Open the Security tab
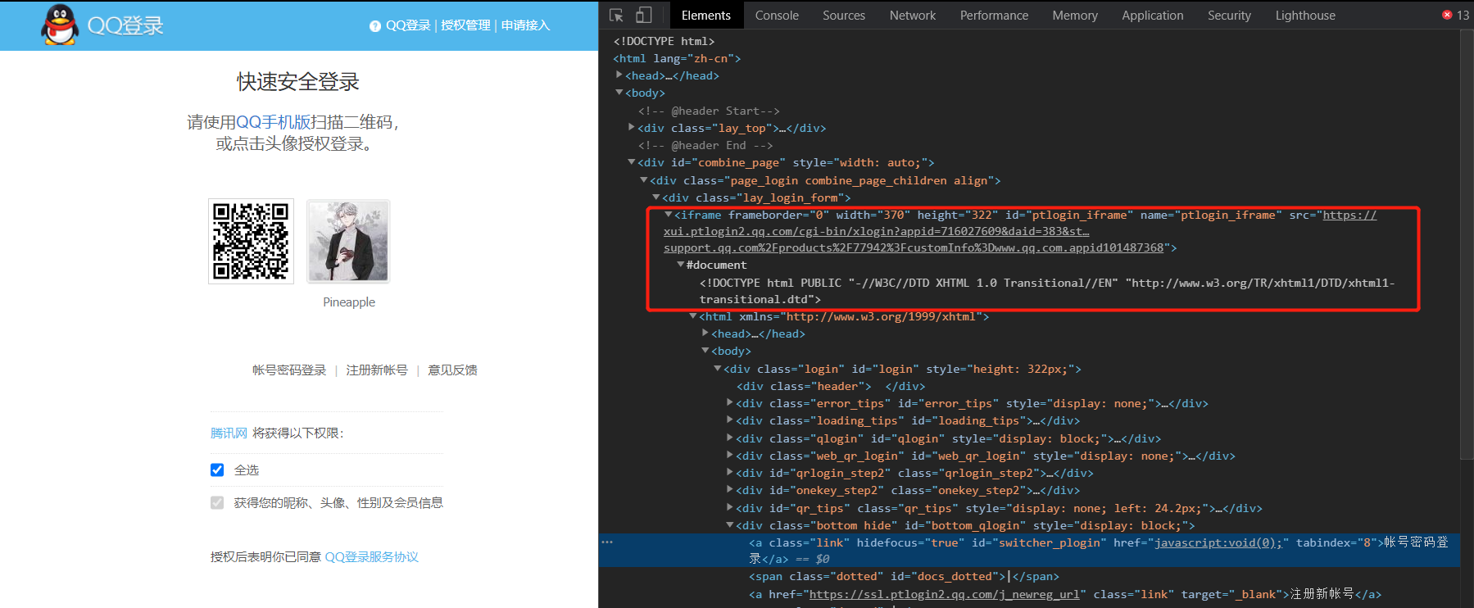The width and height of the screenshot is (1474, 608). click(x=1229, y=15)
